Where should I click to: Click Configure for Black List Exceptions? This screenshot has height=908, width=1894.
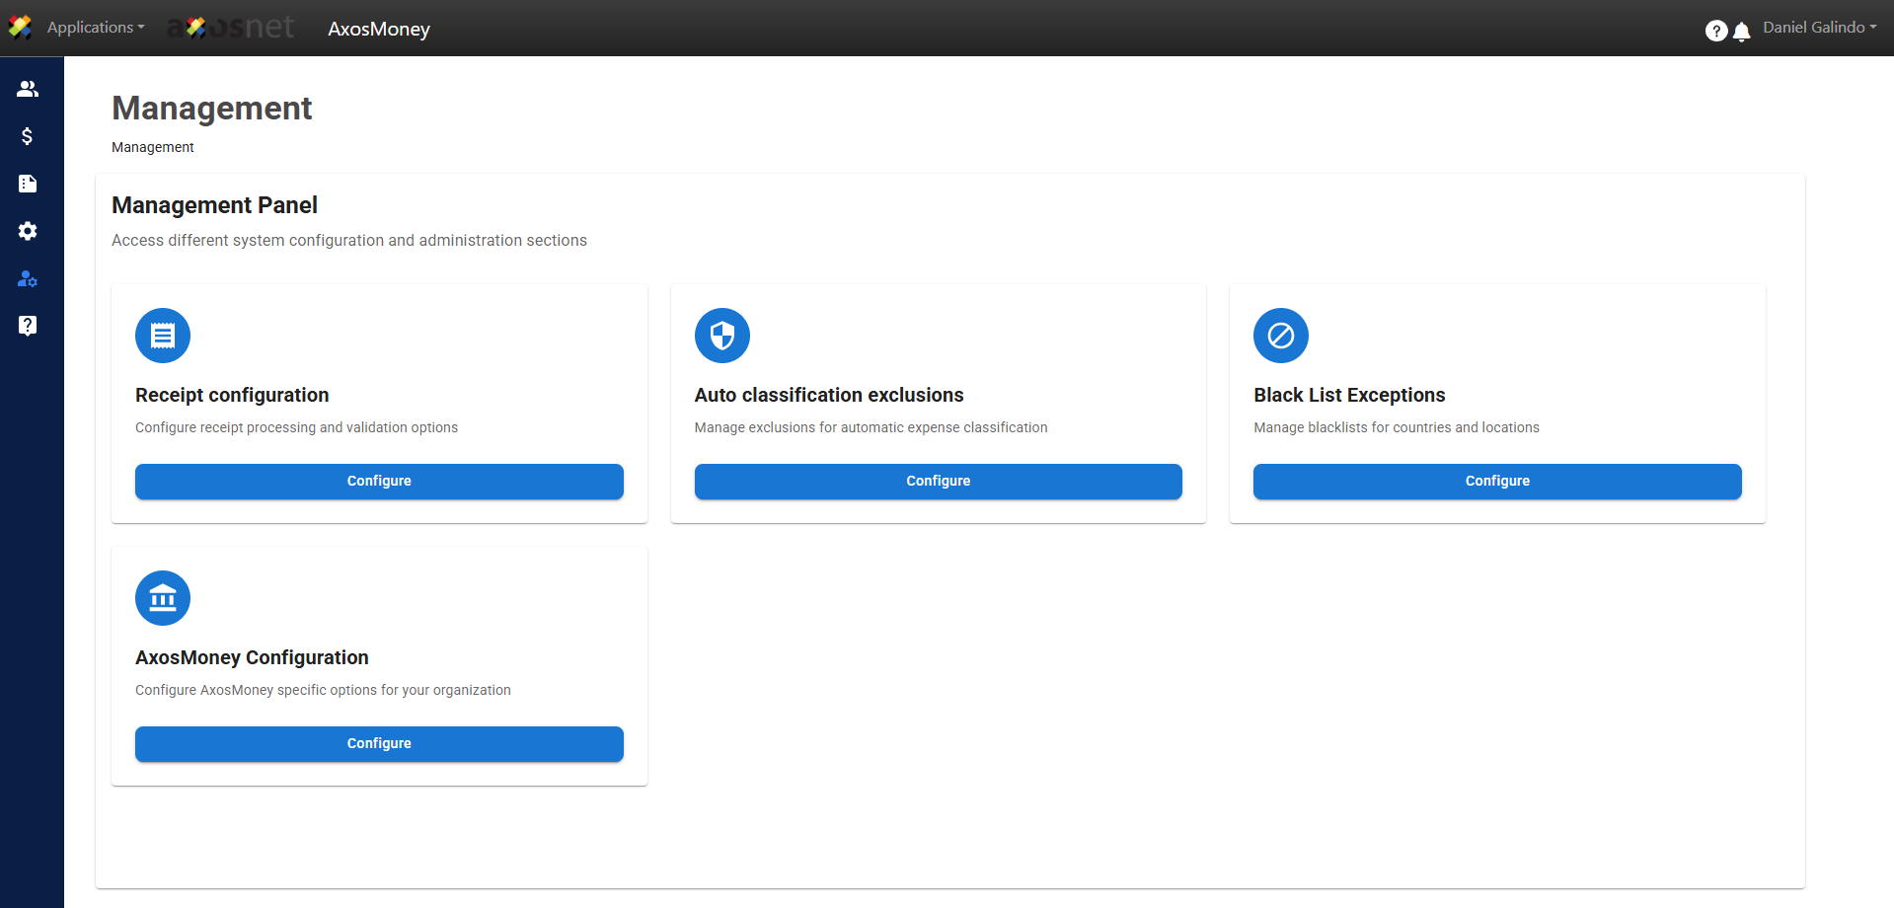[1496, 481]
